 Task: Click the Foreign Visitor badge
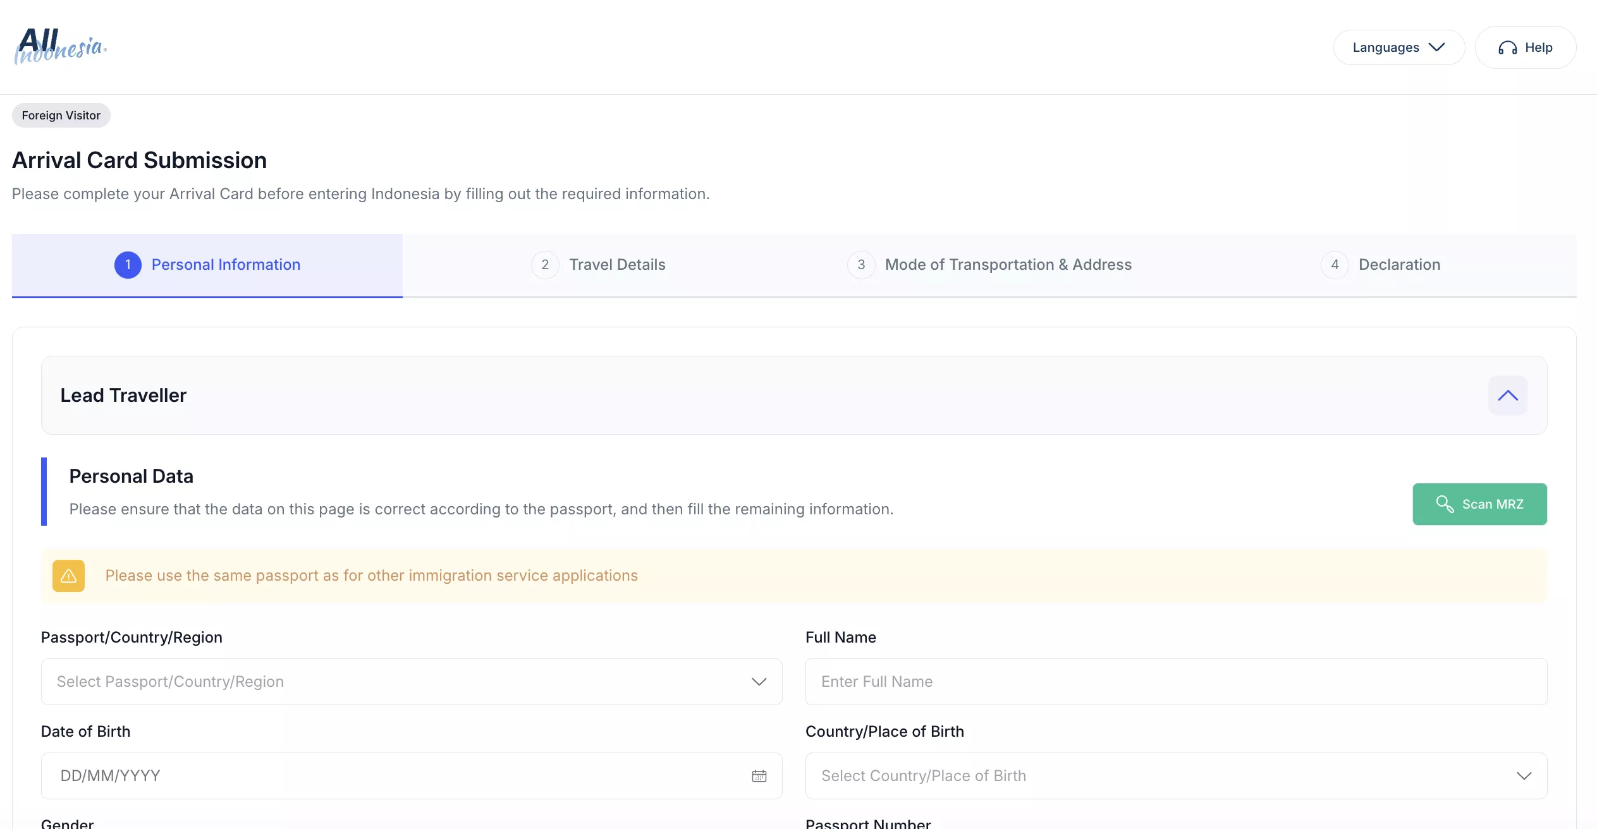(61, 116)
